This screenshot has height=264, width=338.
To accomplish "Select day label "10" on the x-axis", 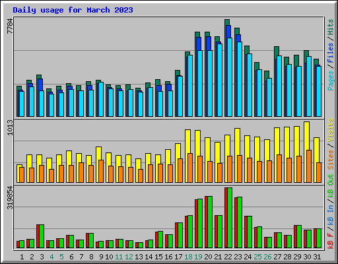I will click(x=109, y=257).
